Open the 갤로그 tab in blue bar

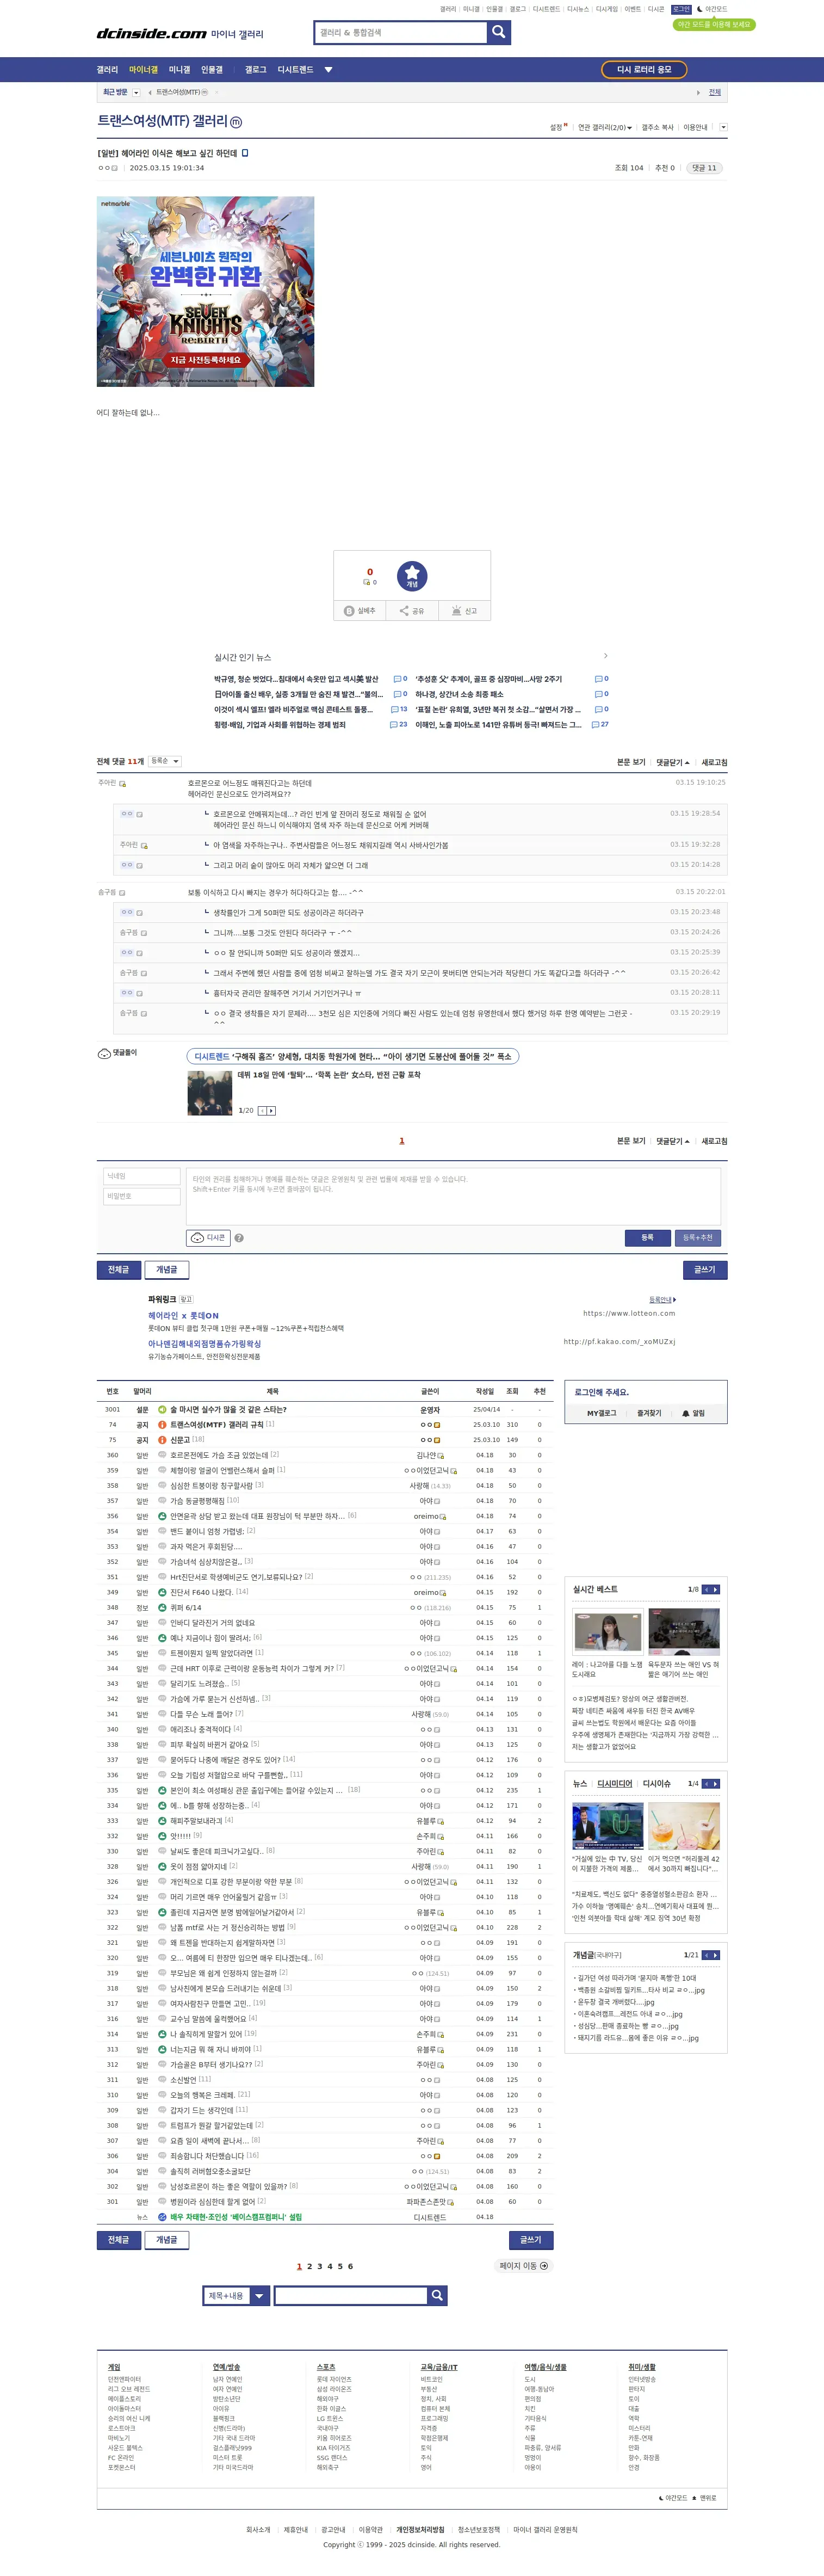click(x=256, y=70)
